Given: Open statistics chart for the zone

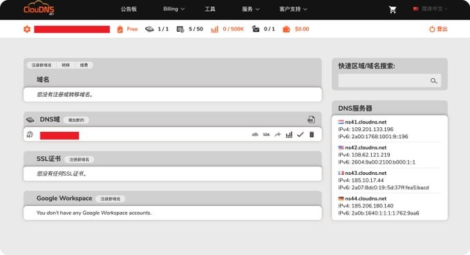Looking at the screenshot, I should pyautogui.click(x=289, y=135).
